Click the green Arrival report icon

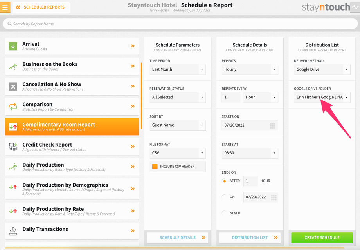click(x=13, y=46)
